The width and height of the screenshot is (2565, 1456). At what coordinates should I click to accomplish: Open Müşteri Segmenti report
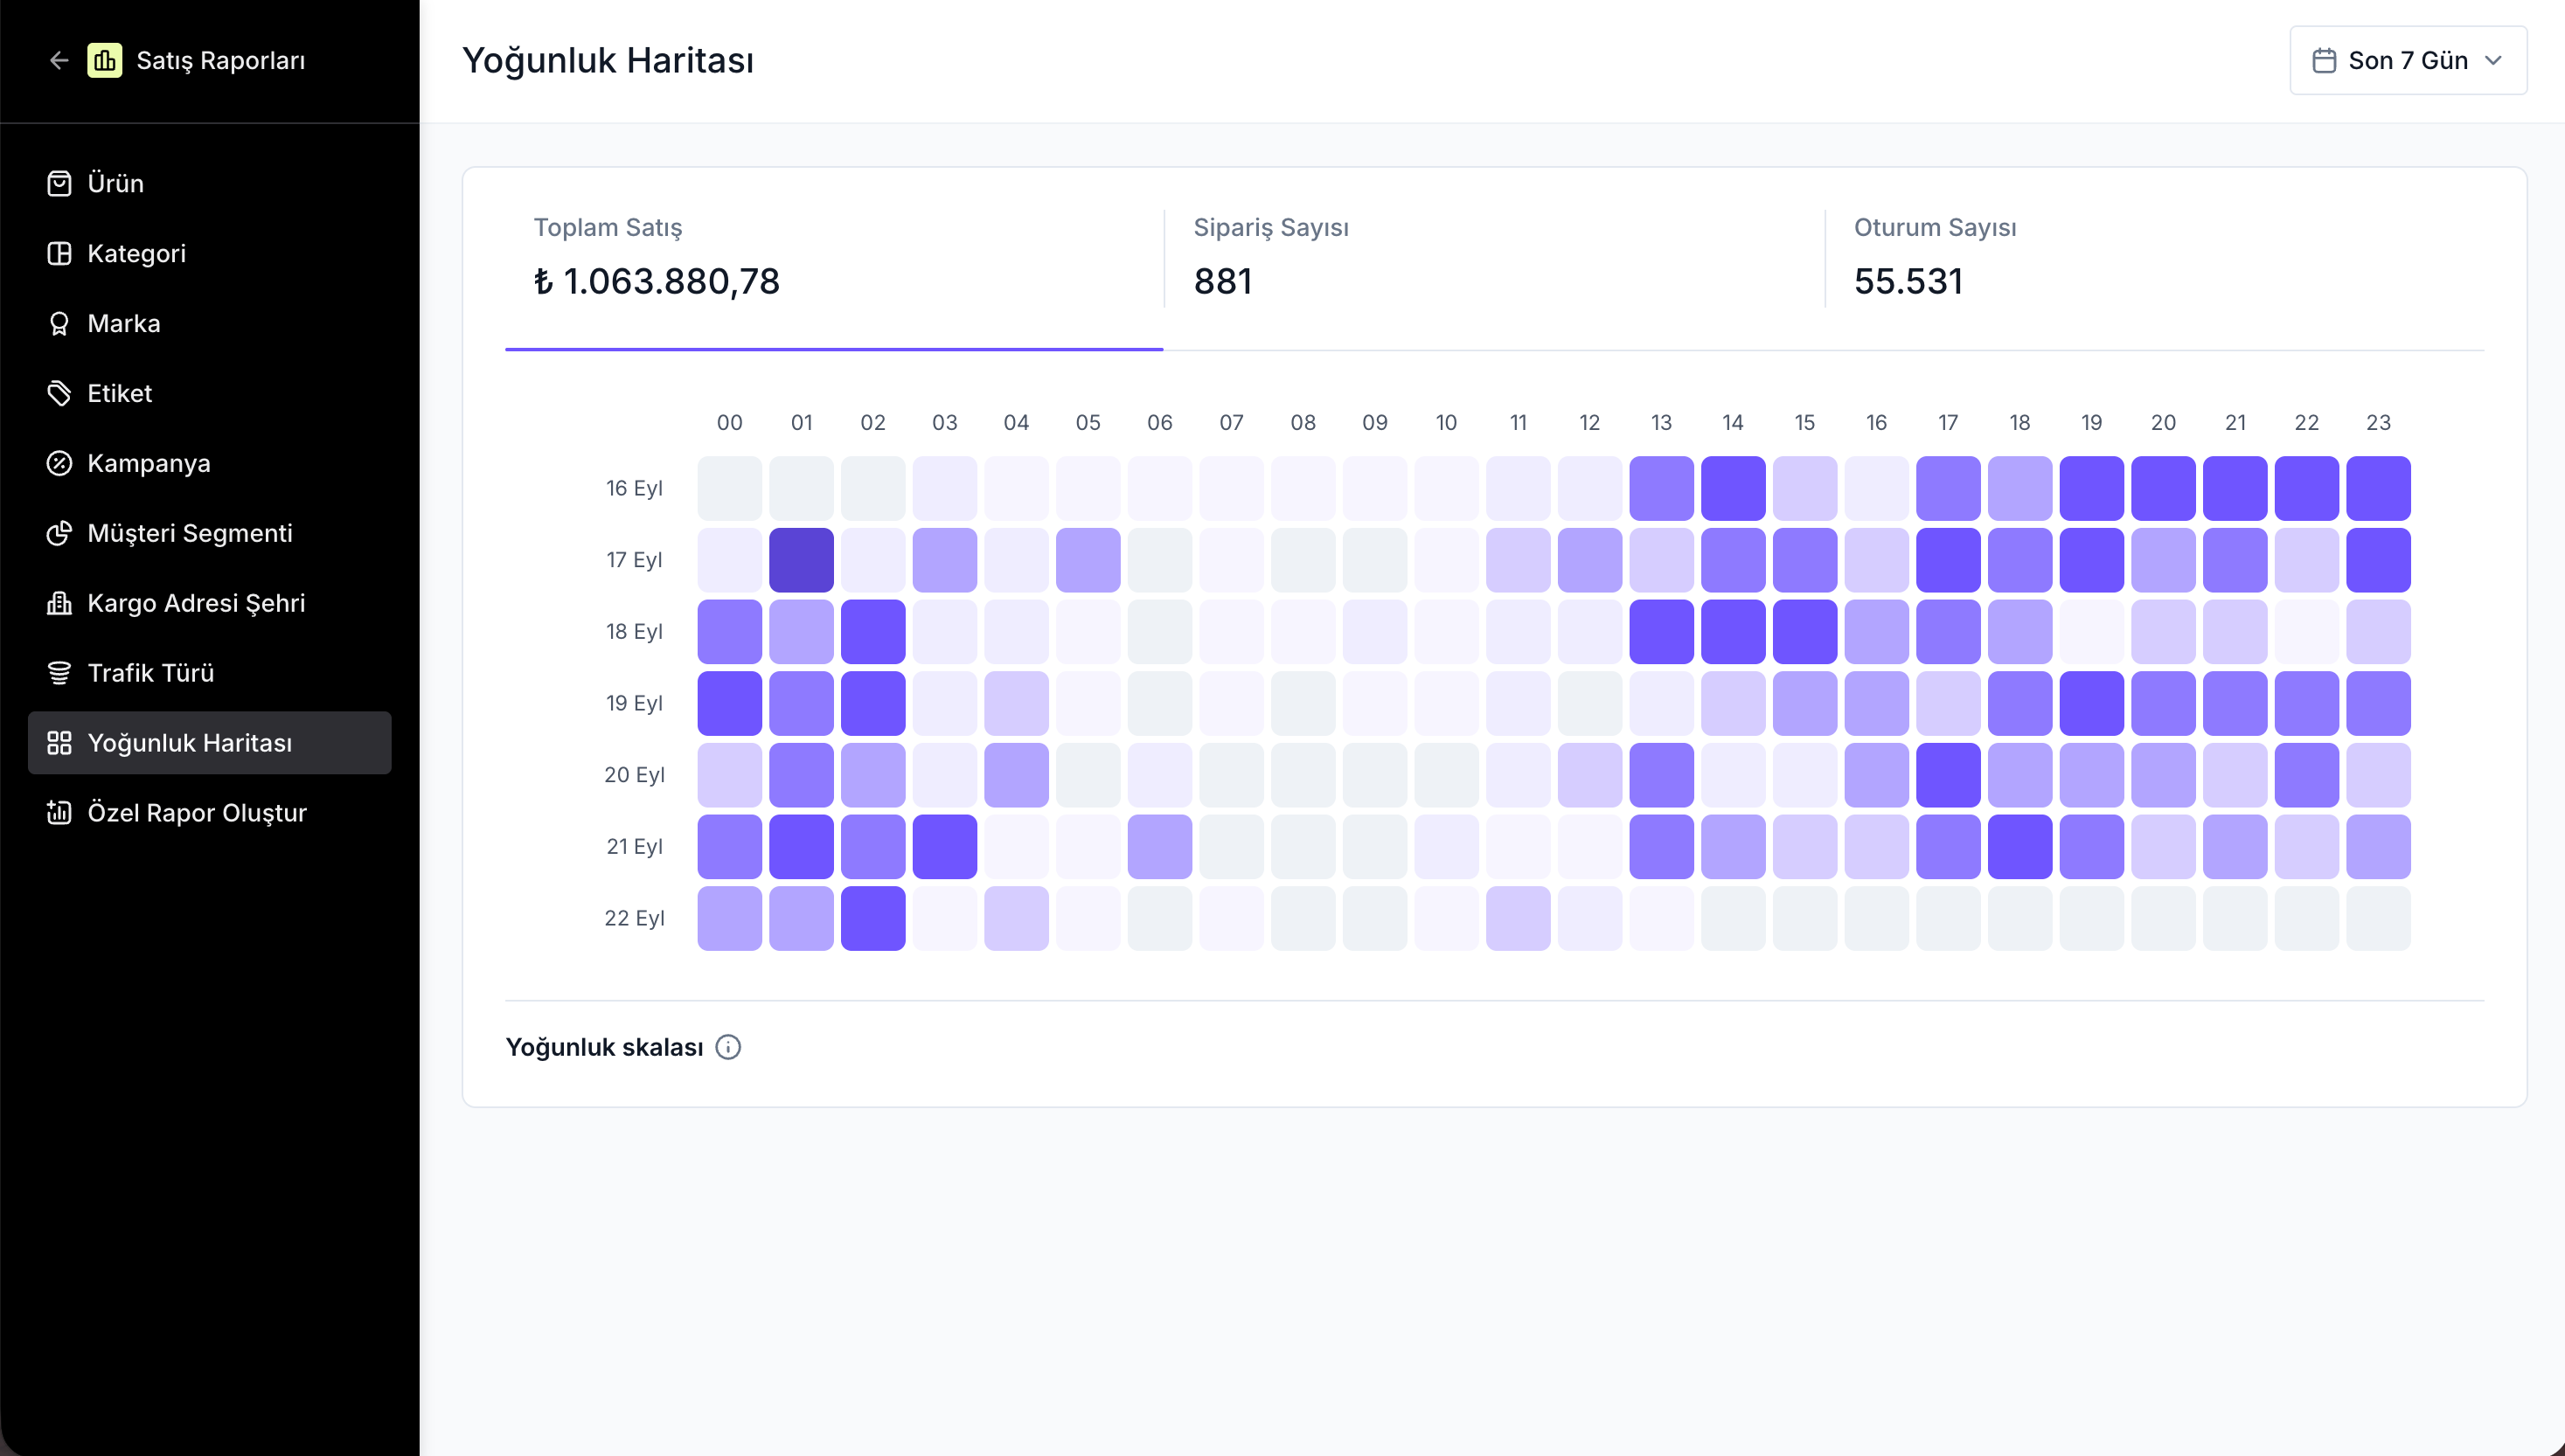pyautogui.click(x=210, y=534)
